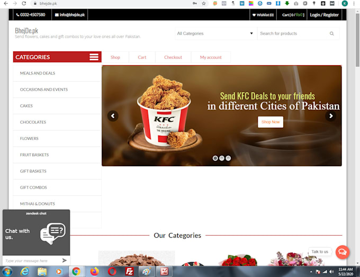This screenshot has height=277, width=360.
Task: Show next banner slide arrow
Action: click(330, 116)
